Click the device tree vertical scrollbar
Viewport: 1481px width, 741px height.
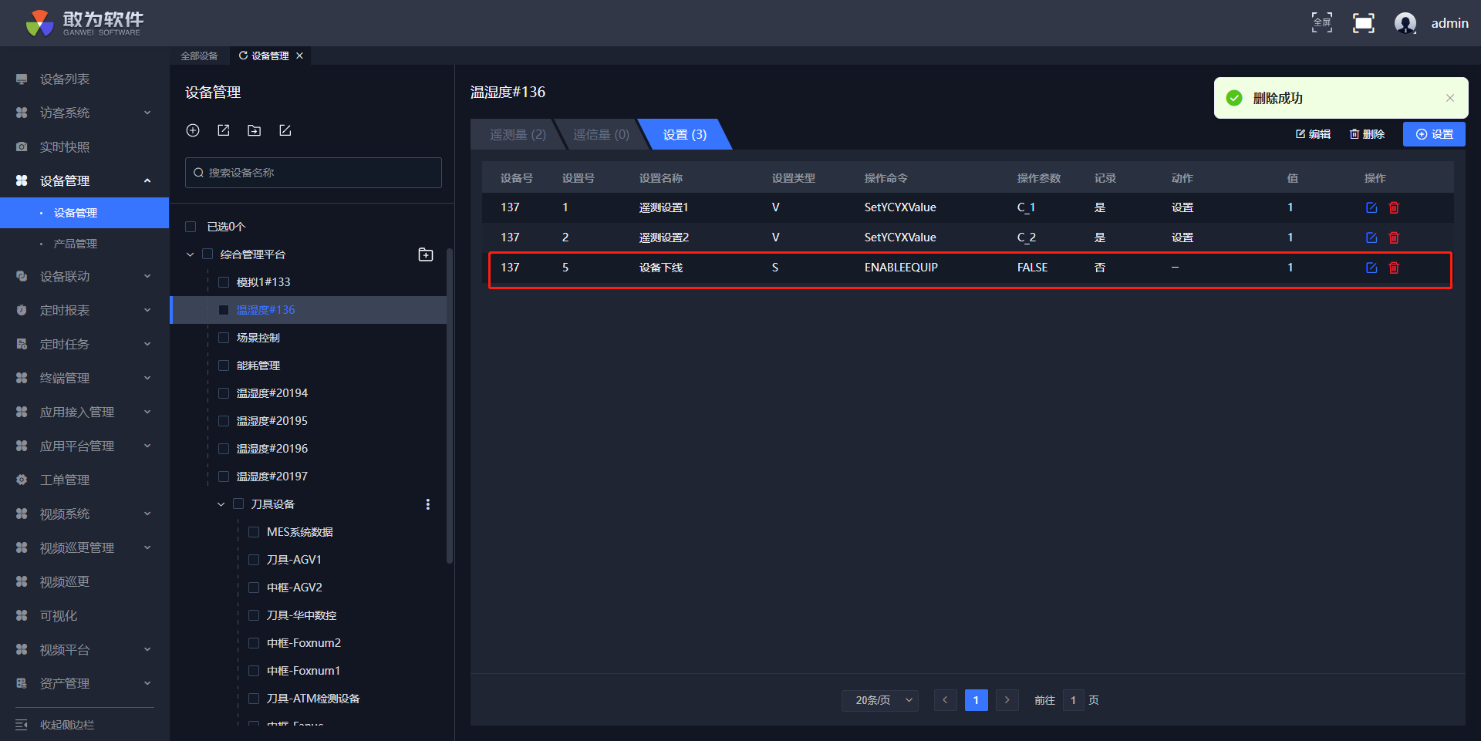click(x=450, y=406)
